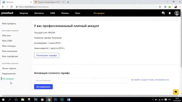The height and width of the screenshot is (102, 182).
Task: Open Мое портфолио in the sidebar
Action: [10, 56]
